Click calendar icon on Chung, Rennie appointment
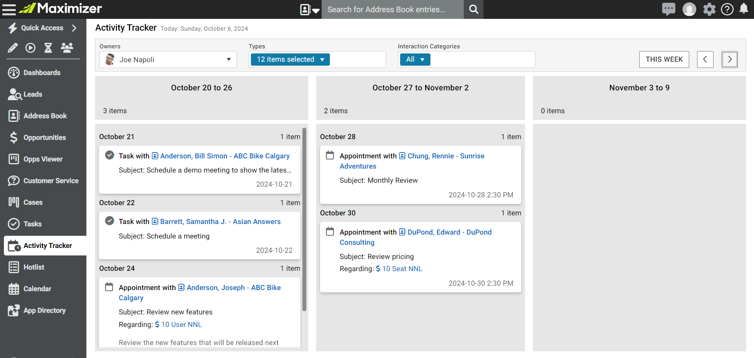 click(330, 155)
